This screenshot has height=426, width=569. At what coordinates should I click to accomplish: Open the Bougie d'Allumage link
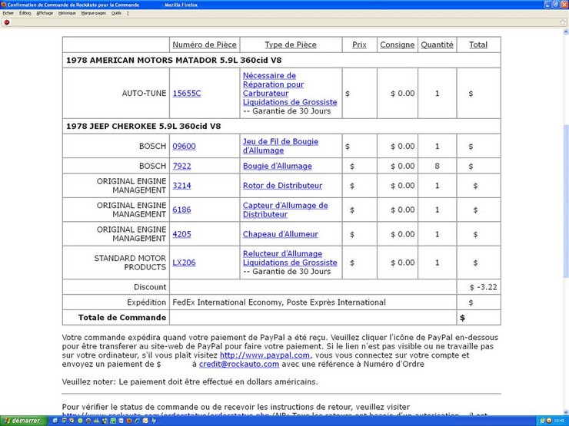(278, 166)
